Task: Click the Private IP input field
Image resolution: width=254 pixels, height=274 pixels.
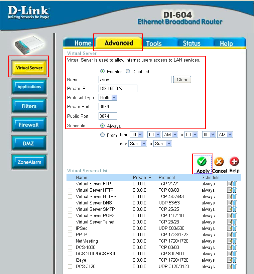Action: [x=118, y=88]
